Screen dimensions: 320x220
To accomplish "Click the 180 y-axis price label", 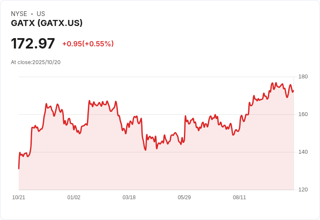I will (x=303, y=77).
